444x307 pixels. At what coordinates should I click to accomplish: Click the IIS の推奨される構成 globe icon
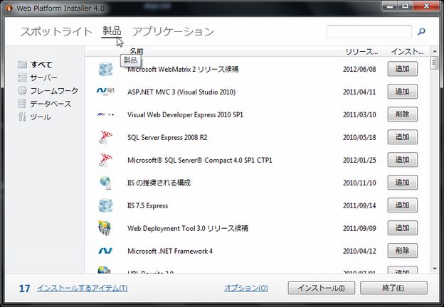pos(105,183)
